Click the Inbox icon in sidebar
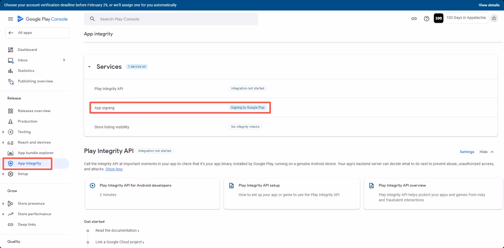This screenshot has height=248, width=504. pos(10,60)
